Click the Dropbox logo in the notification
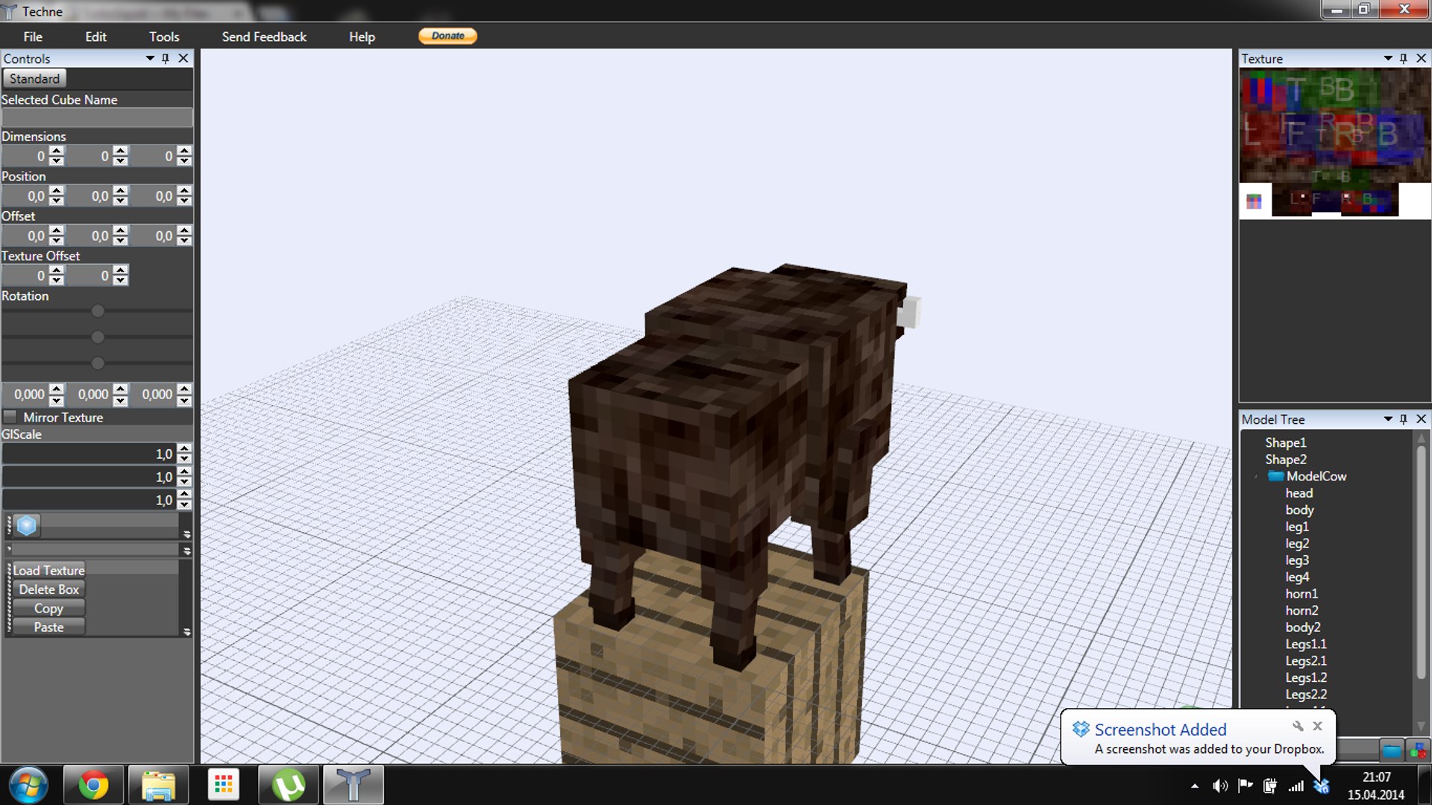 click(1081, 729)
